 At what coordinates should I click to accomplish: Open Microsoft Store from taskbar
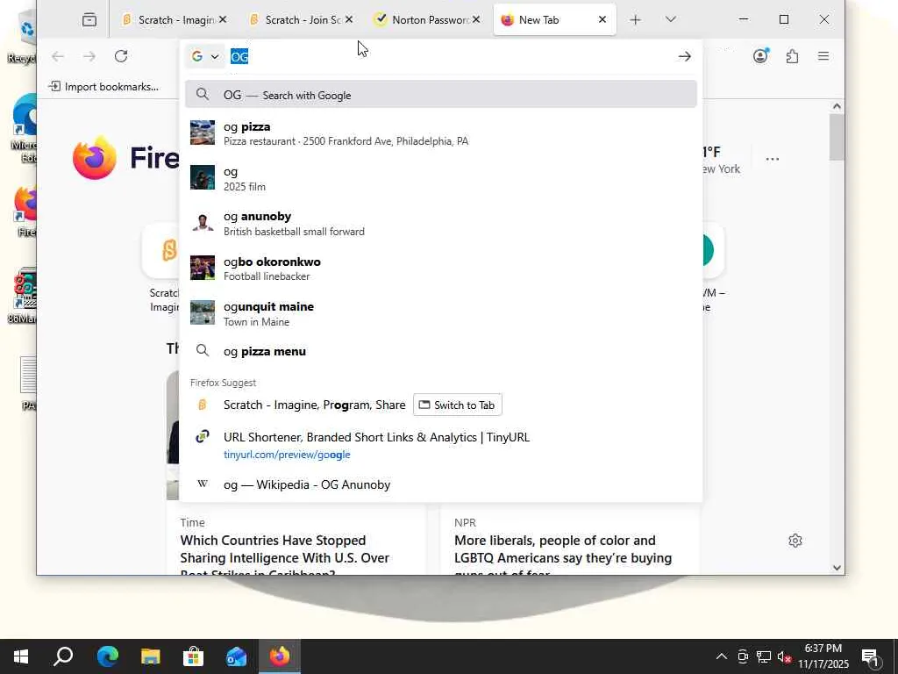point(193,656)
